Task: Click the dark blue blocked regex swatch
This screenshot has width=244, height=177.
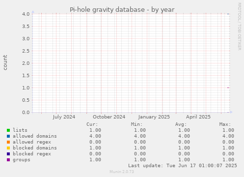Action: point(8,154)
